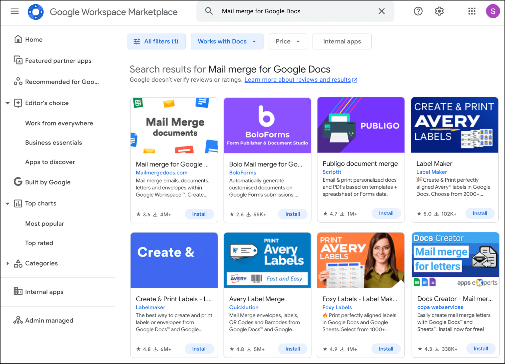Viewport: 505px width, 364px height.
Task: Open the All filters panel
Action: click(x=156, y=41)
